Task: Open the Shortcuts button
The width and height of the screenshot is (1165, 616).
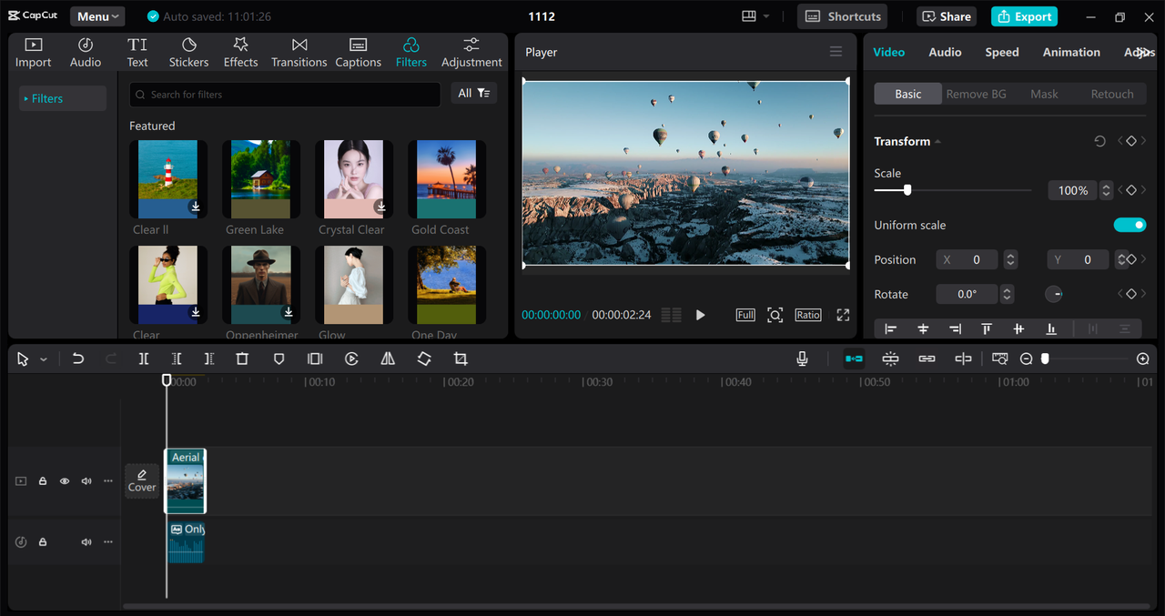Action: point(842,16)
